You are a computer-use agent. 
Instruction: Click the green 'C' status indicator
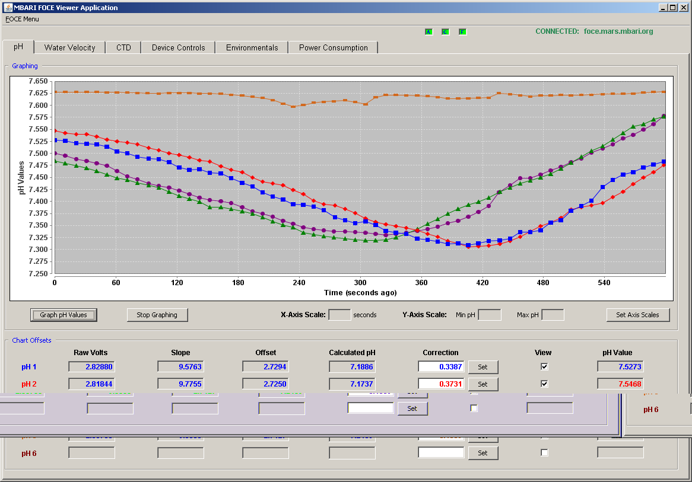click(445, 32)
